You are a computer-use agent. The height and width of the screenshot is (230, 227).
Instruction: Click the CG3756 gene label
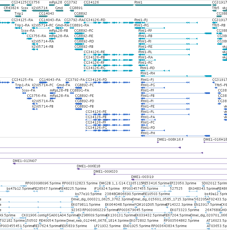[33, 2]
